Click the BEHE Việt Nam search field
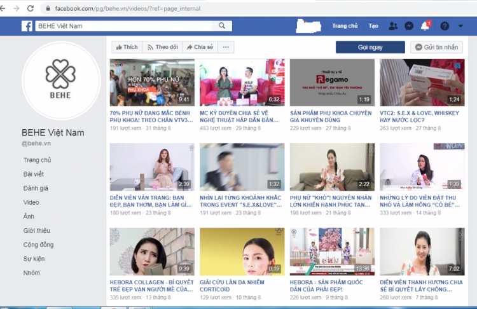The image size is (477, 309). coord(124,26)
